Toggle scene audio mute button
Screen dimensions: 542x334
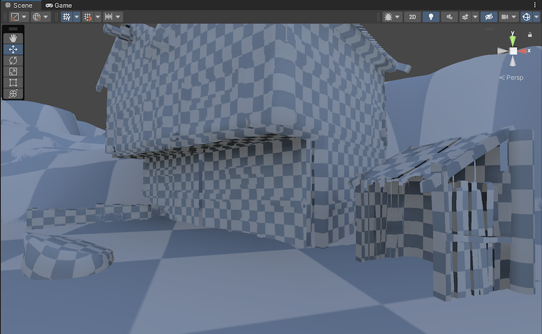450,17
